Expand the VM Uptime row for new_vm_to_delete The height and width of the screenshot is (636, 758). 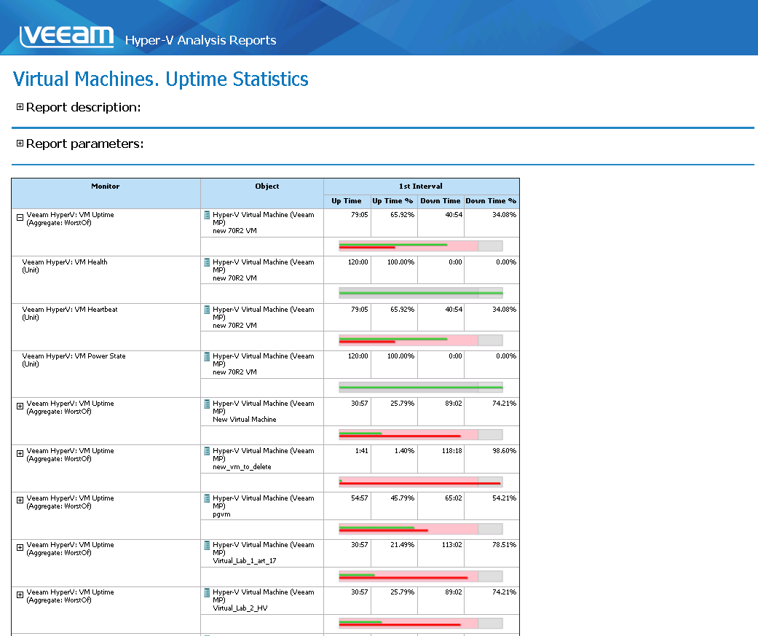(x=20, y=454)
